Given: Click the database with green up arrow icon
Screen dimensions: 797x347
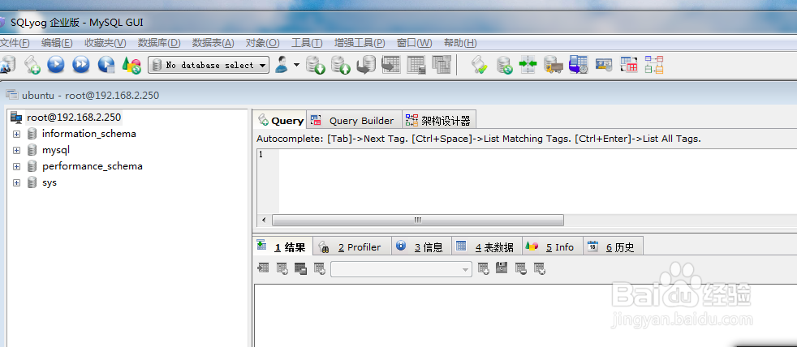Looking at the screenshot, I should click(x=341, y=65).
